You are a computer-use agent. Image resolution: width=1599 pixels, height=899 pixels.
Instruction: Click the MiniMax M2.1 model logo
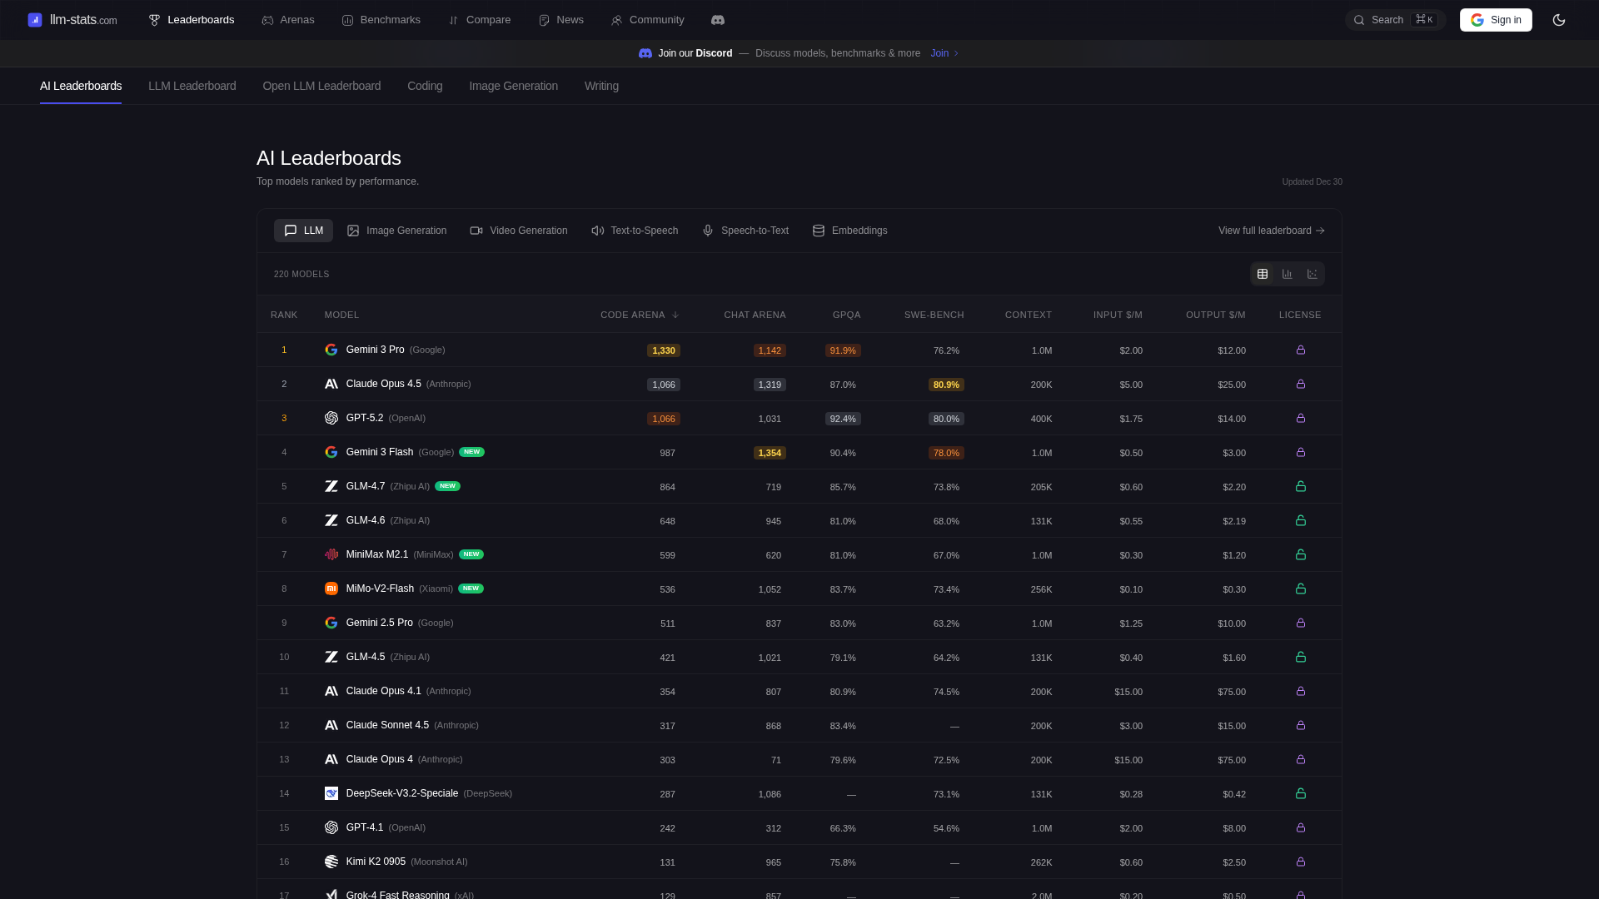pyautogui.click(x=331, y=554)
